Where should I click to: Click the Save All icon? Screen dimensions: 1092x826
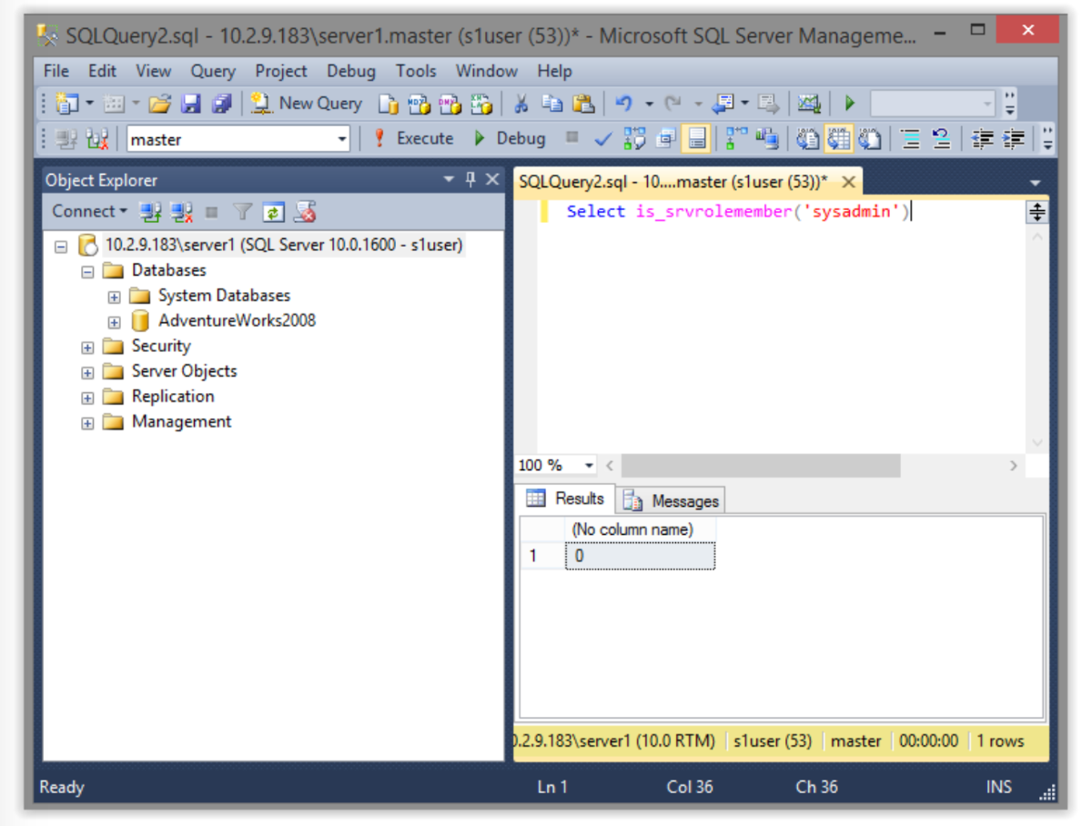pos(221,104)
